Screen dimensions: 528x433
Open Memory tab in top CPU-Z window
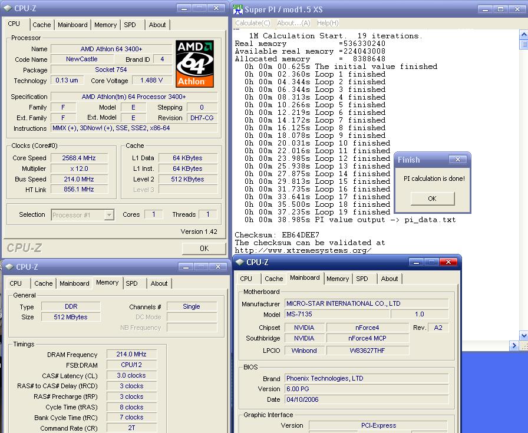[x=105, y=25]
